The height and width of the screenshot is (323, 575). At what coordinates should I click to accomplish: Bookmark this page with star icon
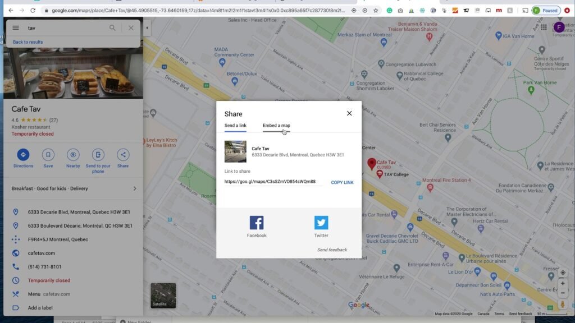(x=376, y=11)
